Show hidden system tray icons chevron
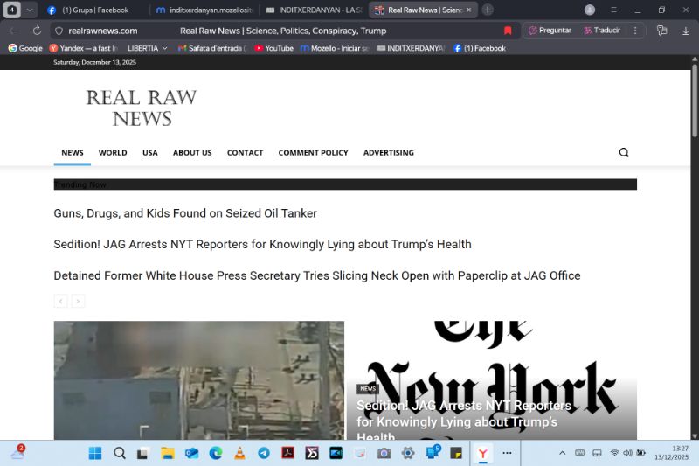This screenshot has width=699, height=466. [x=562, y=453]
